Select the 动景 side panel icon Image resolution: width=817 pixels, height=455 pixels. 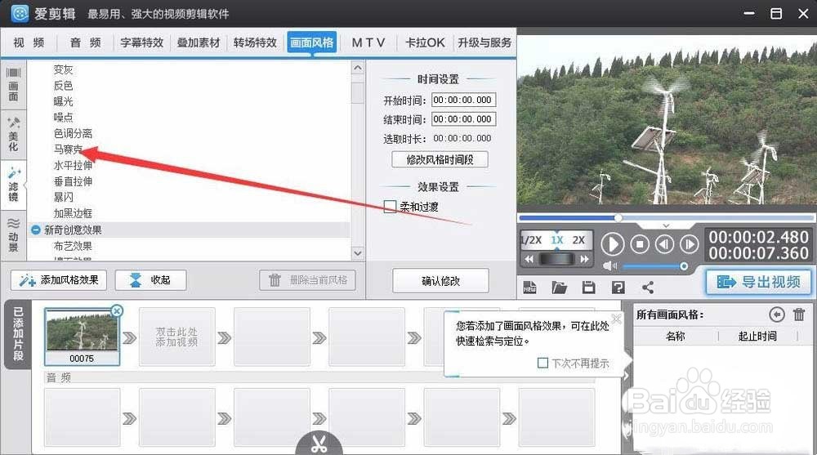(x=14, y=234)
